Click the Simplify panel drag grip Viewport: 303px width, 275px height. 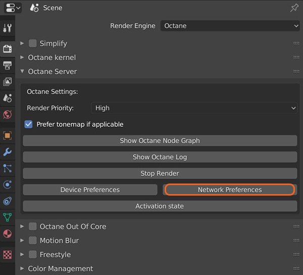pyautogui.click(x=296, y=43)
